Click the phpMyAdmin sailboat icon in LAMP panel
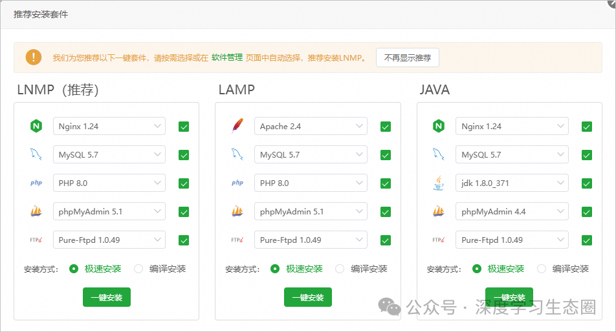 point(237,211)
